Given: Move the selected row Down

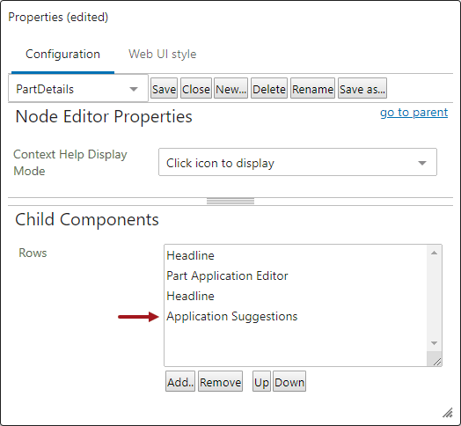Looking at the screenshot, I should [289, 382].
